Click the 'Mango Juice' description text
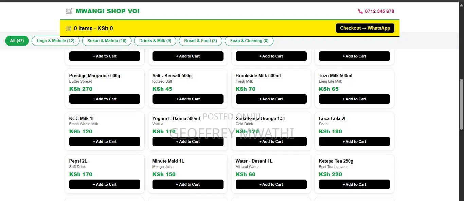 pos(163,167)
